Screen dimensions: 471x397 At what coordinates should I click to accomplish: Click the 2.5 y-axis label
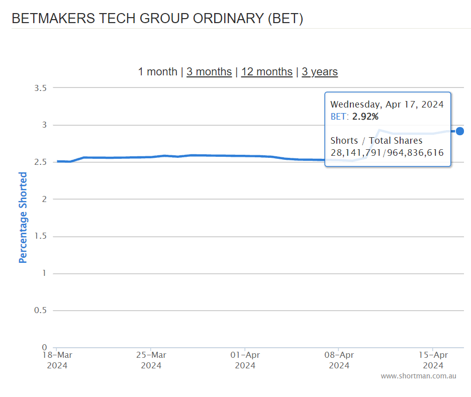point(40,162)
